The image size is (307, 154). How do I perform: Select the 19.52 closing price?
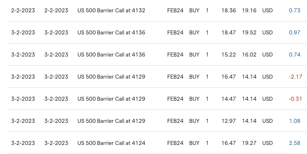point(249,33)
